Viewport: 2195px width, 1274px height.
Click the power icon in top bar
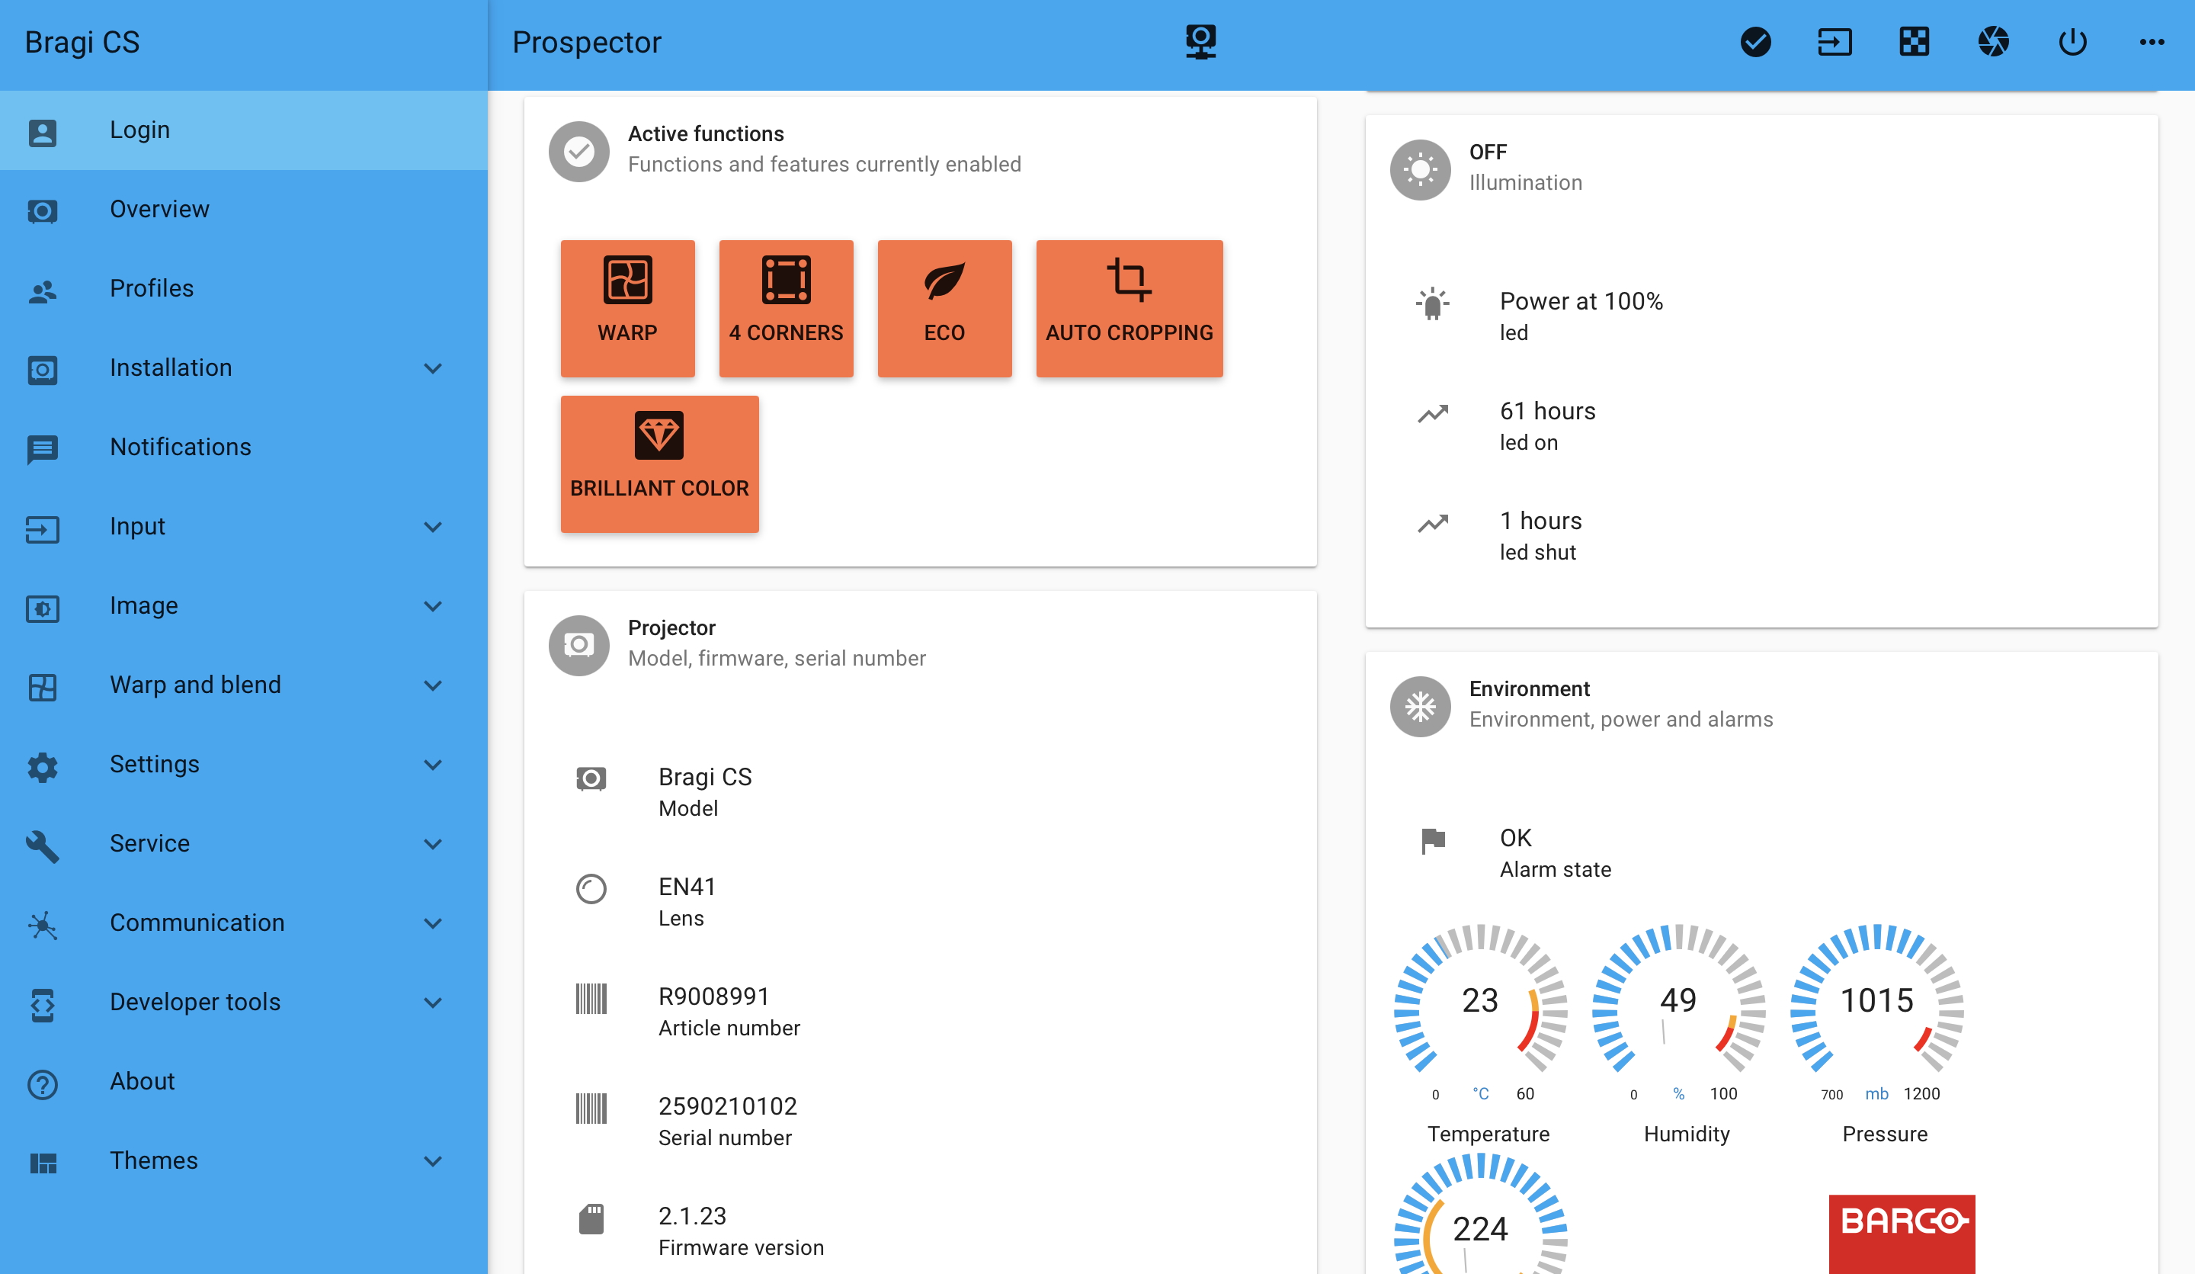point(2072,42)
